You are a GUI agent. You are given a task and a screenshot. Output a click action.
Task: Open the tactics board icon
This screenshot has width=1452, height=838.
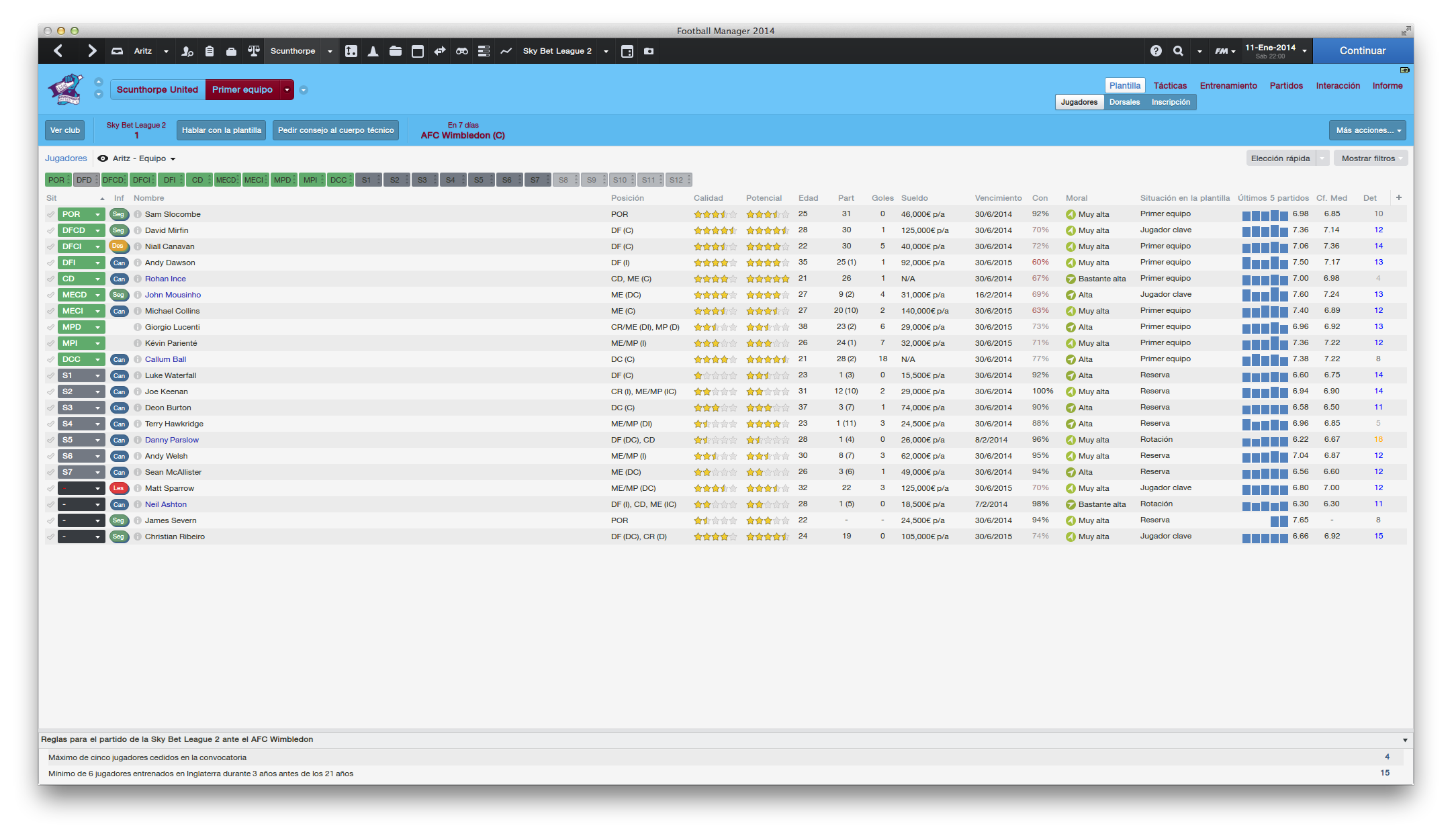(351, 51)
